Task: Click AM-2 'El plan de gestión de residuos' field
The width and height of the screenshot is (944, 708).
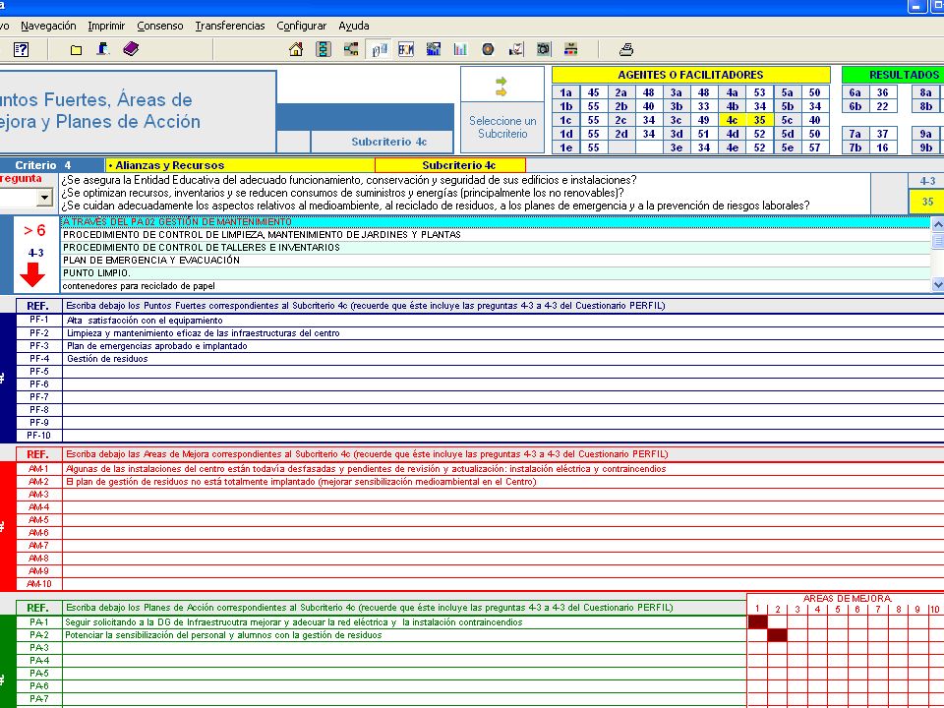Action: tap(502, 482)
